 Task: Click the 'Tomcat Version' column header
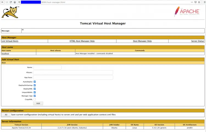(21, 125)
